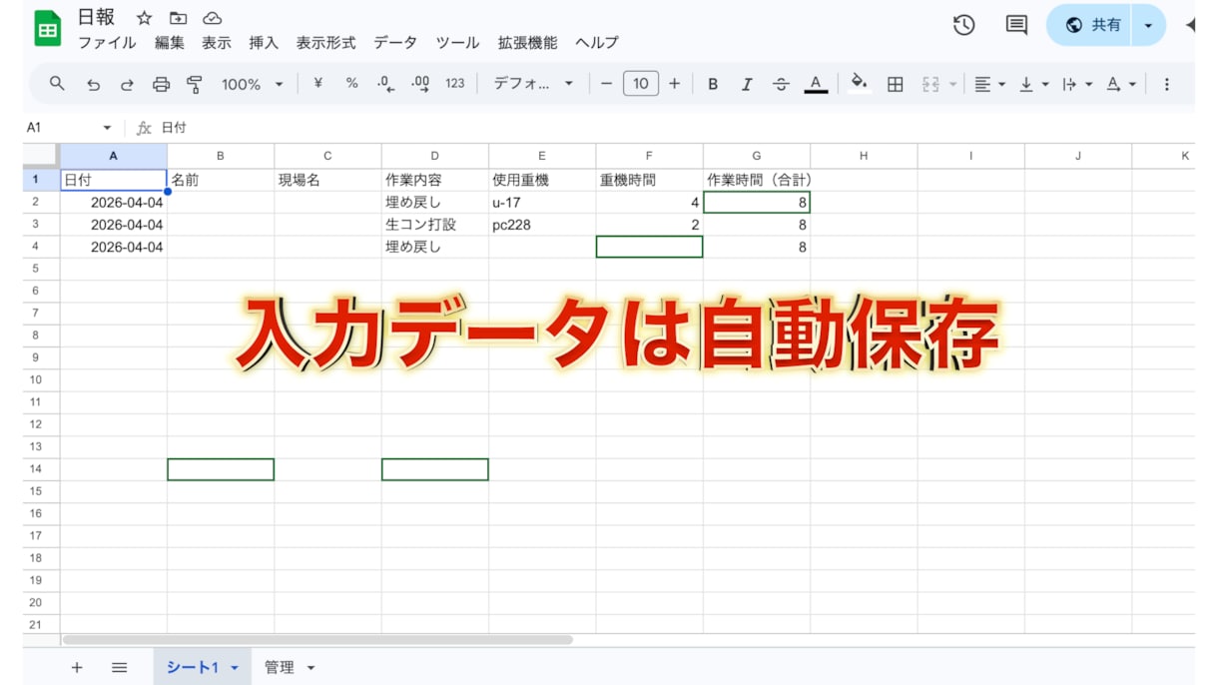Check the cloud save status icon

[212, 18]
